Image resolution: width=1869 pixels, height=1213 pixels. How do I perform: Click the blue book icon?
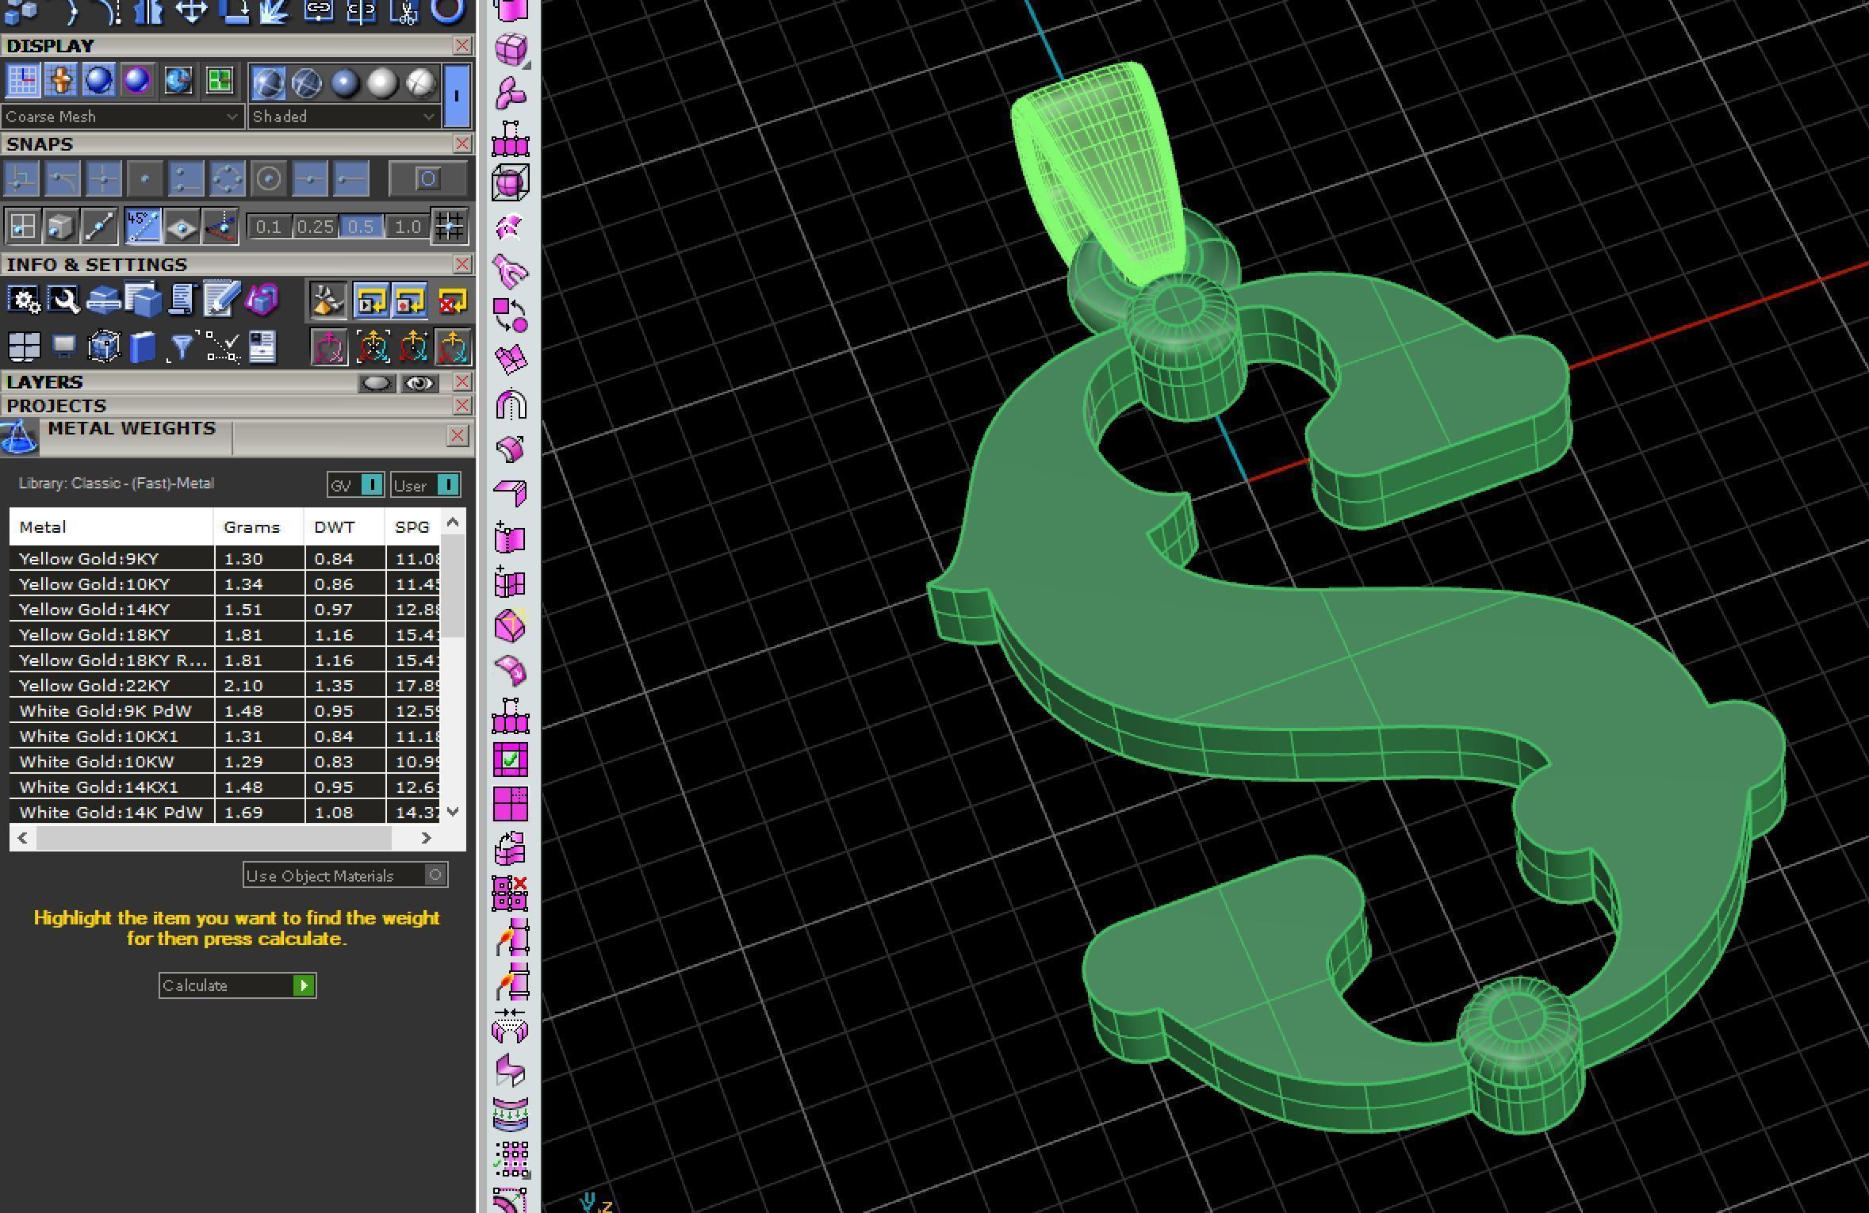(143, 347)
